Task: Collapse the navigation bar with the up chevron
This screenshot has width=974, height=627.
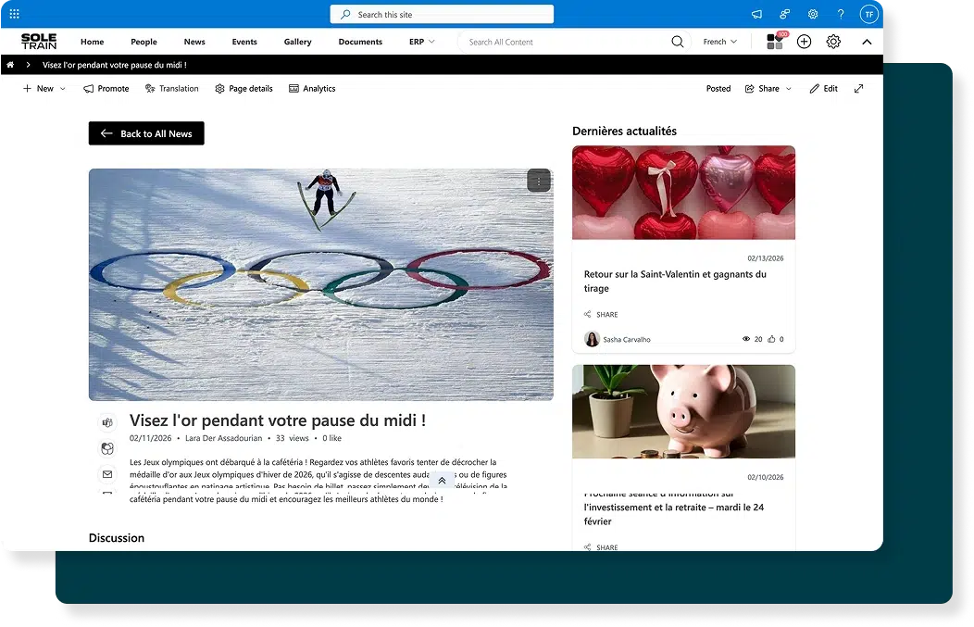Action: tap(866, 42)
